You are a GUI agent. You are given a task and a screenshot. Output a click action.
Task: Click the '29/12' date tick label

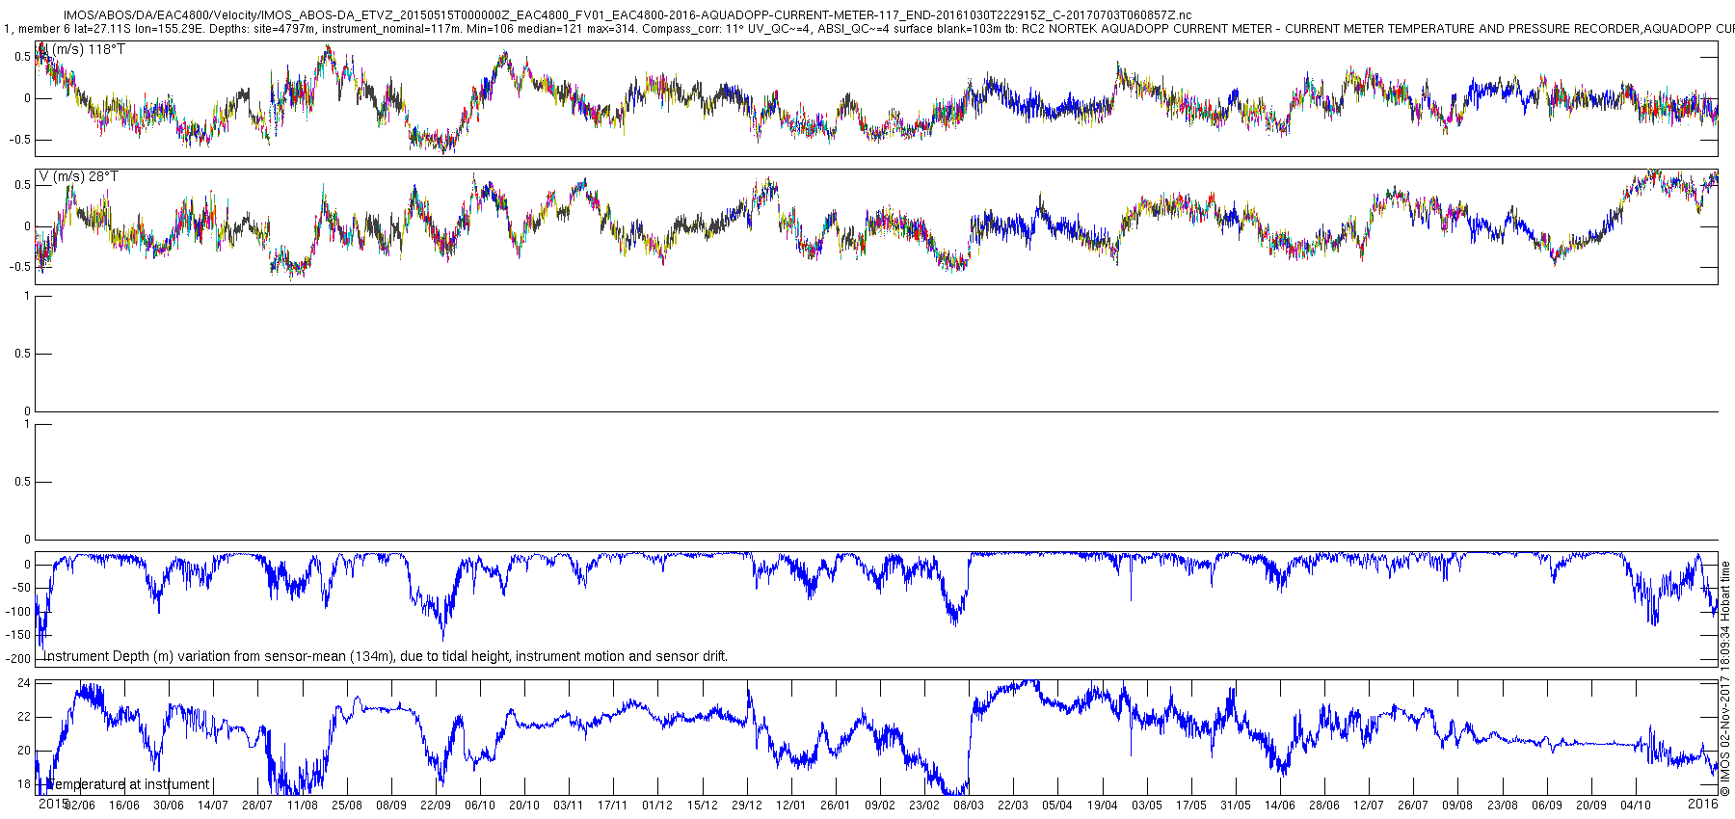click(747, 806)
